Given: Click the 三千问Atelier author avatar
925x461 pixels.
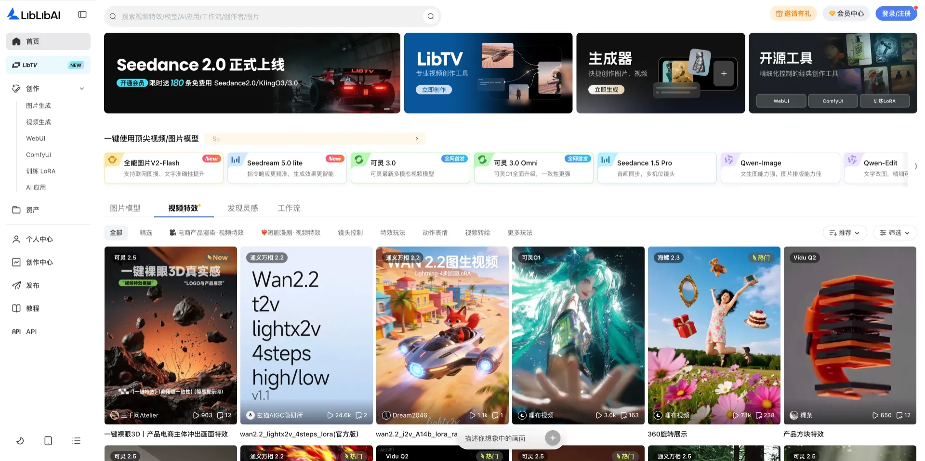Looking at the screenshot, I should (115, 415).
